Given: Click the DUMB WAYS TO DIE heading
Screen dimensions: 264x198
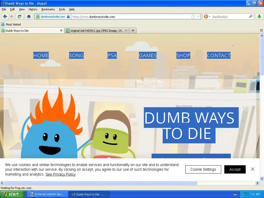Looking at the screenshot, I should point(191,125).
